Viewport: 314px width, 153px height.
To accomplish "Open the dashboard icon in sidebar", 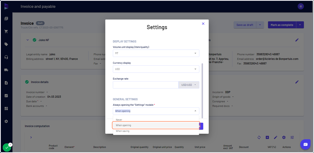I will (6, 108).
